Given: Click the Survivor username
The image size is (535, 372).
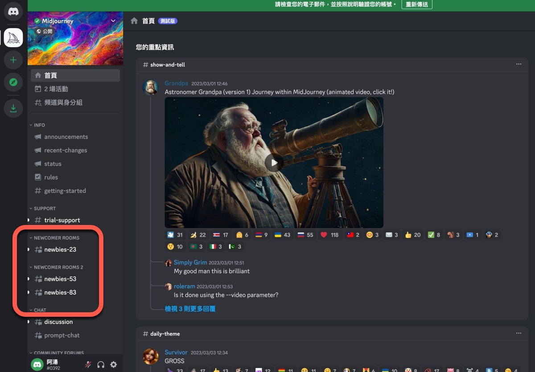Looking at the screenshot, I should (x=176, y=352).
